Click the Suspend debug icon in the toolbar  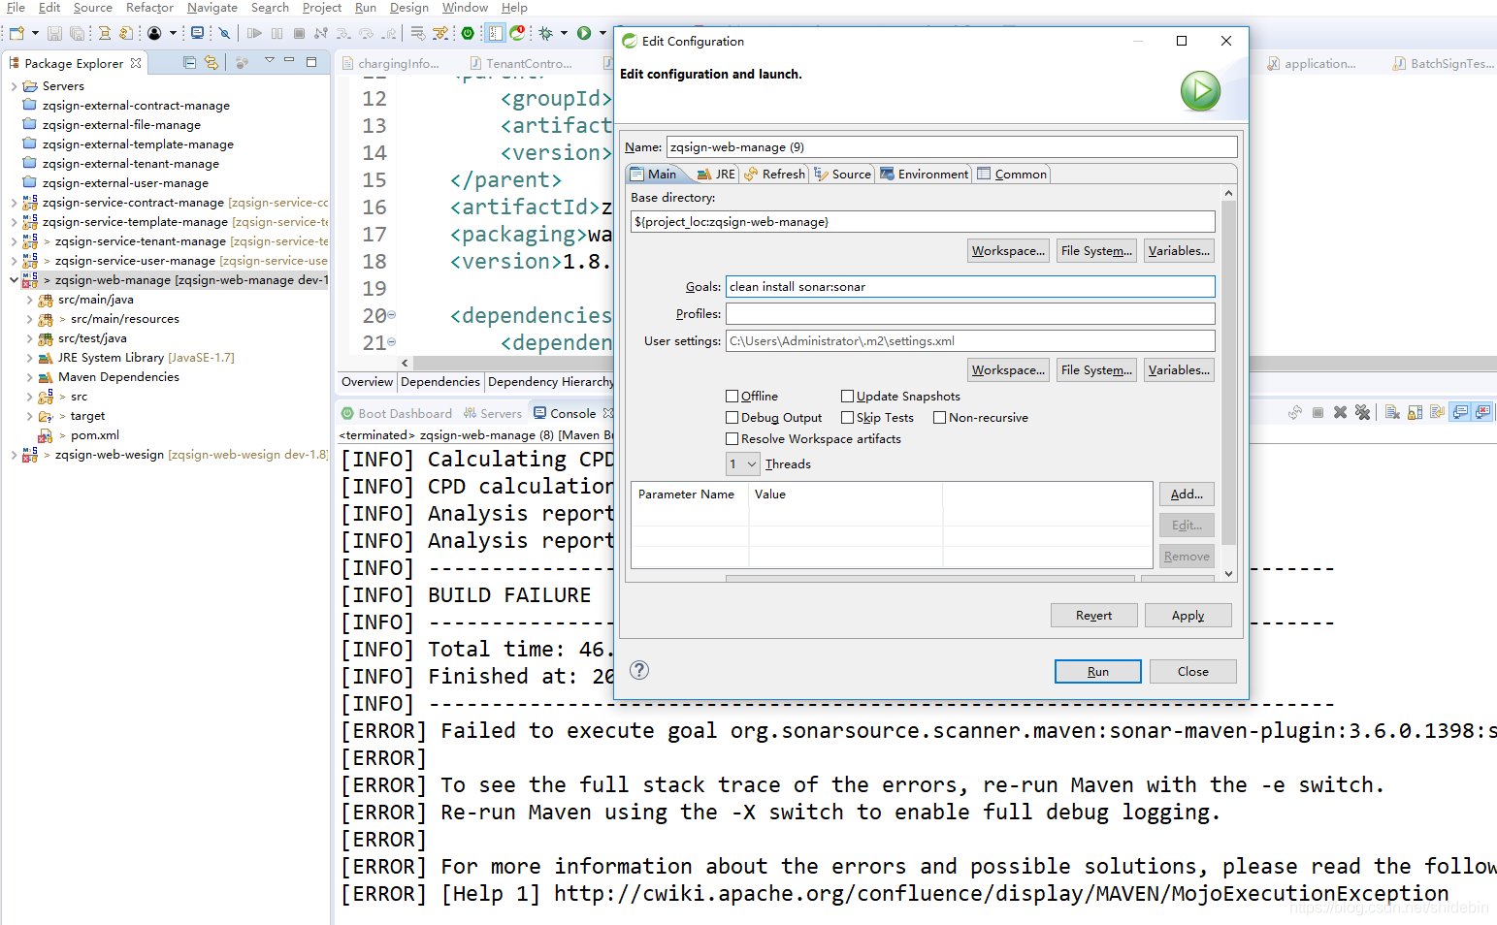coord(277,33)
